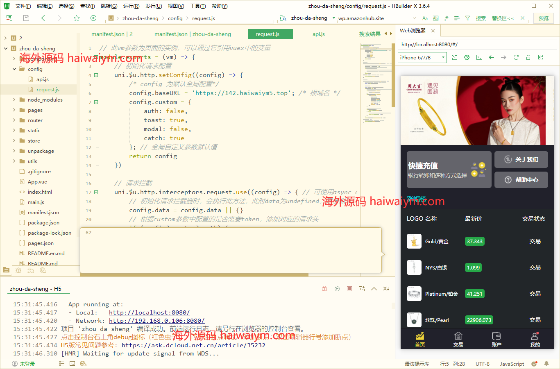Click the bookmark star icon in toolbar

[77, 18]
